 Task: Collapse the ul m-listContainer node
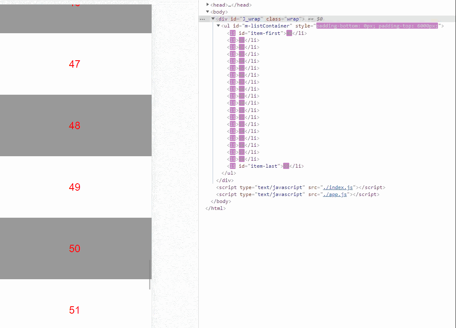218,25
